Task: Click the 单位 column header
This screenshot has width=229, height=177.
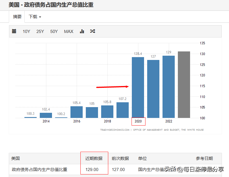Action: click(x=142, y=158)
